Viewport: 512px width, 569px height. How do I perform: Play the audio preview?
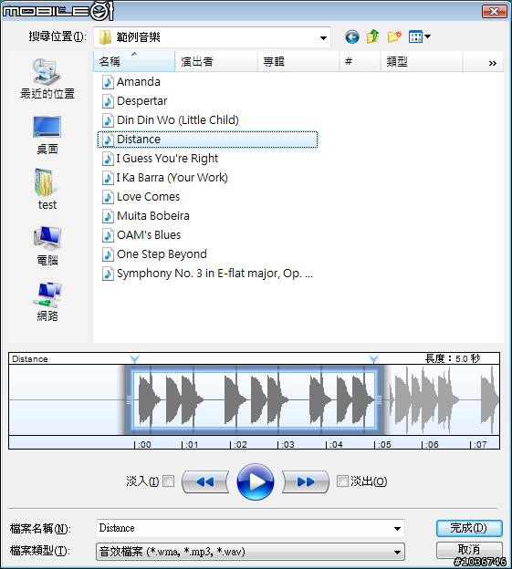pyautogui.click(x=256, y=481)
